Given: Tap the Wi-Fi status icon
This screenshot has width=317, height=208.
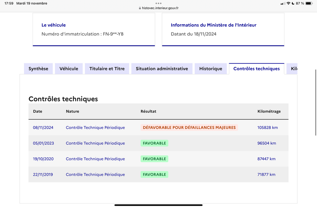Looking at the screenshot, I should 288,3.
